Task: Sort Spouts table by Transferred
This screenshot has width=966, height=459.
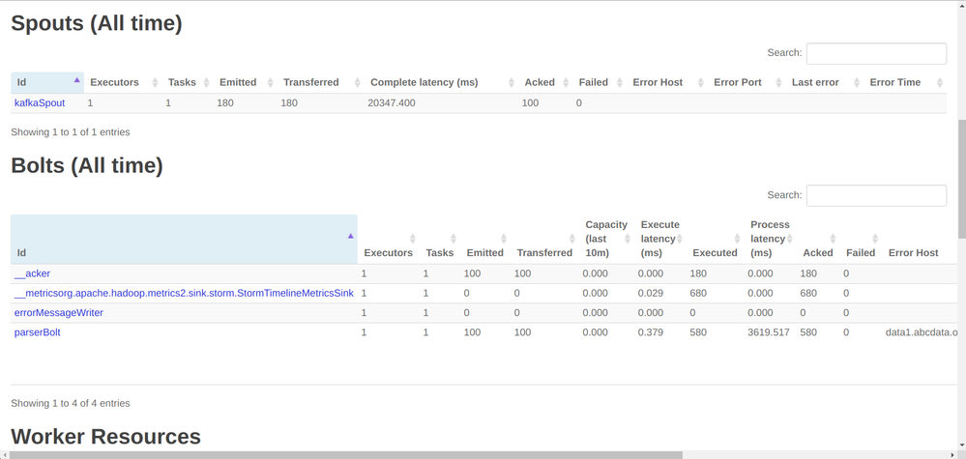Action: pyautogui.click(x=321, y=82)
